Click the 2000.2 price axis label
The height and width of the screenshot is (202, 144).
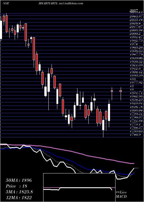[135, 34]
